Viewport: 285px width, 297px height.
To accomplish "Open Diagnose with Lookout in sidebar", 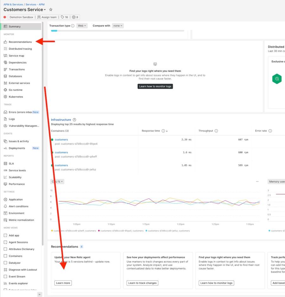I will (23, 270).
